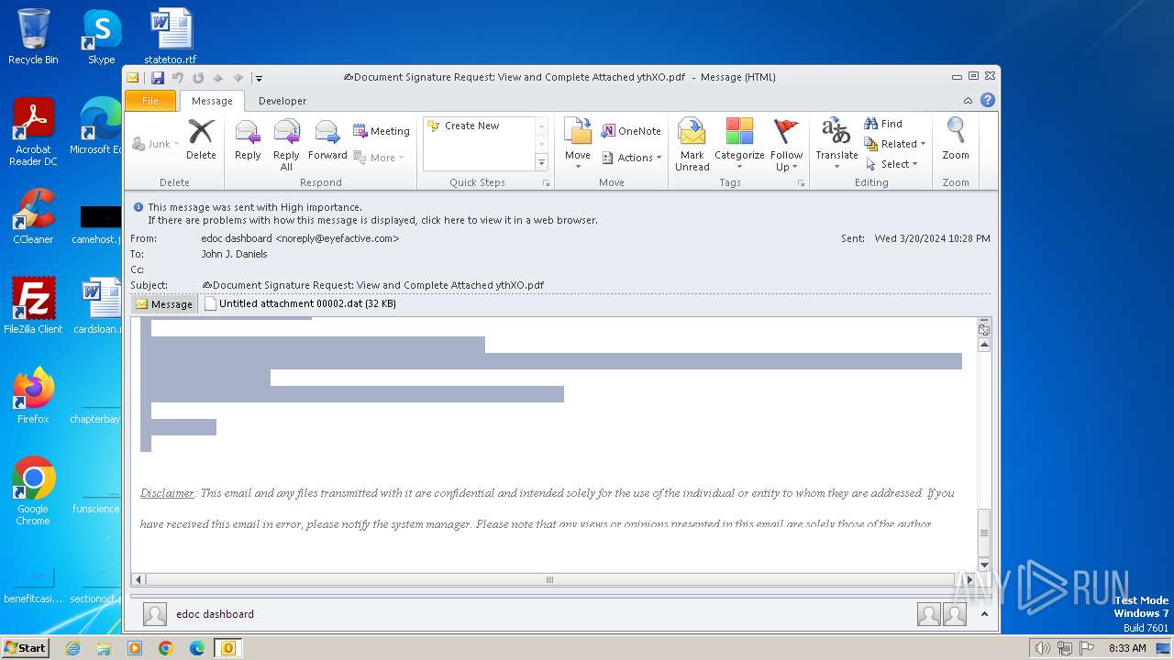
Task: Click the clock showing 8:33 AM
Action: coord(1127,648)
